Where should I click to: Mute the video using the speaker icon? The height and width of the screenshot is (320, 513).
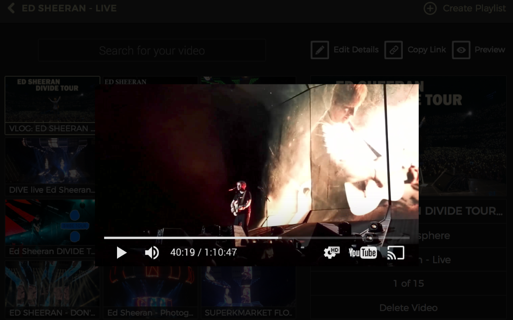[x=152, y=253]
